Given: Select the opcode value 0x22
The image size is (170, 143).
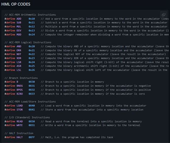Looking at the screenshot, I should [x=32, y=54].
